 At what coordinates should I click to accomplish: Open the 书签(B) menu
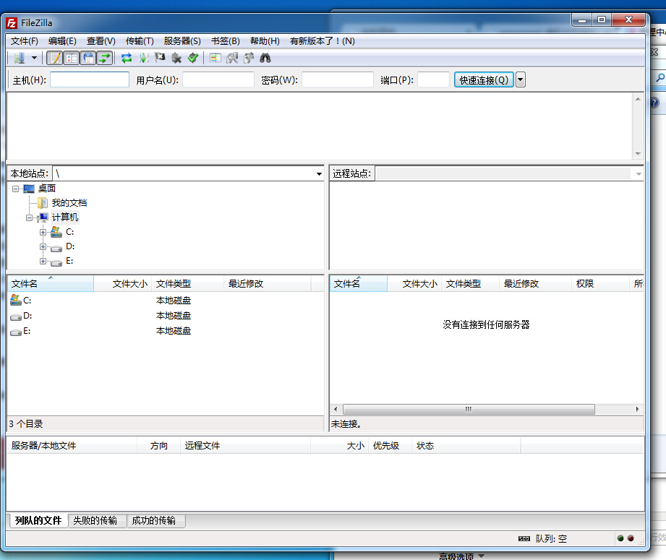[226, 41]
